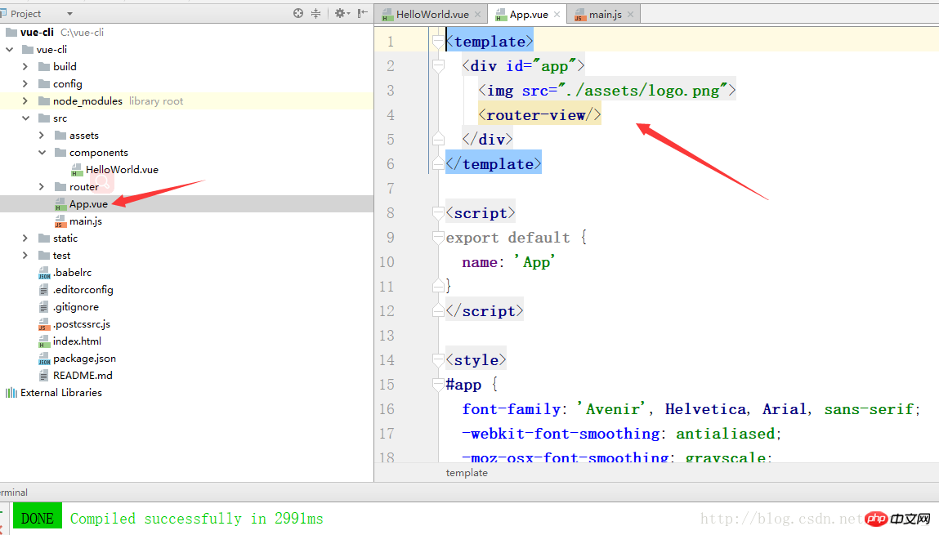Click the config folder icon
The height and width of the screenshot is (535, 939).
click(44, 84)
